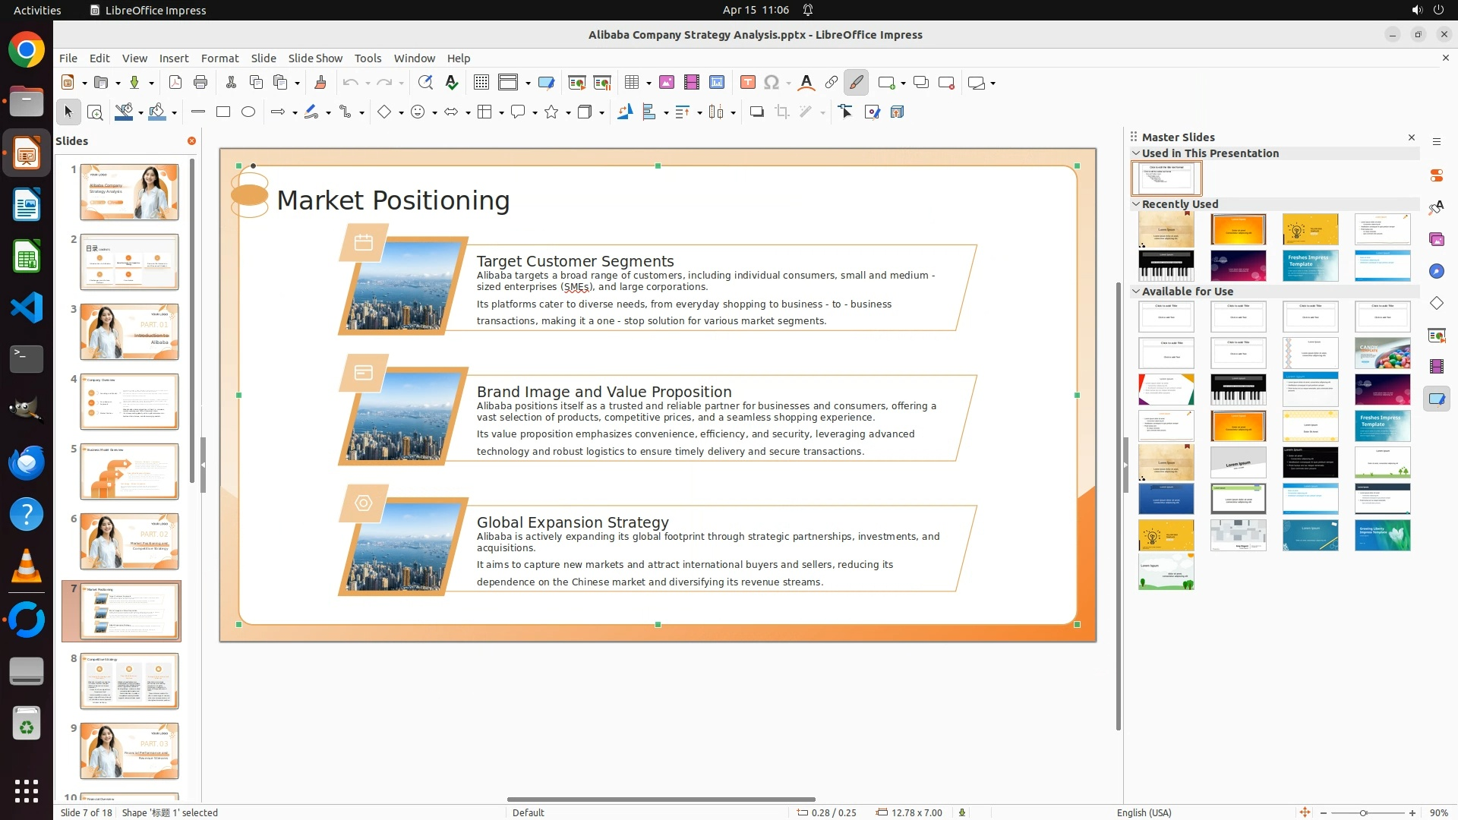
Task: Close the Master Slides panel
Action: click(x=1412, y=137)
